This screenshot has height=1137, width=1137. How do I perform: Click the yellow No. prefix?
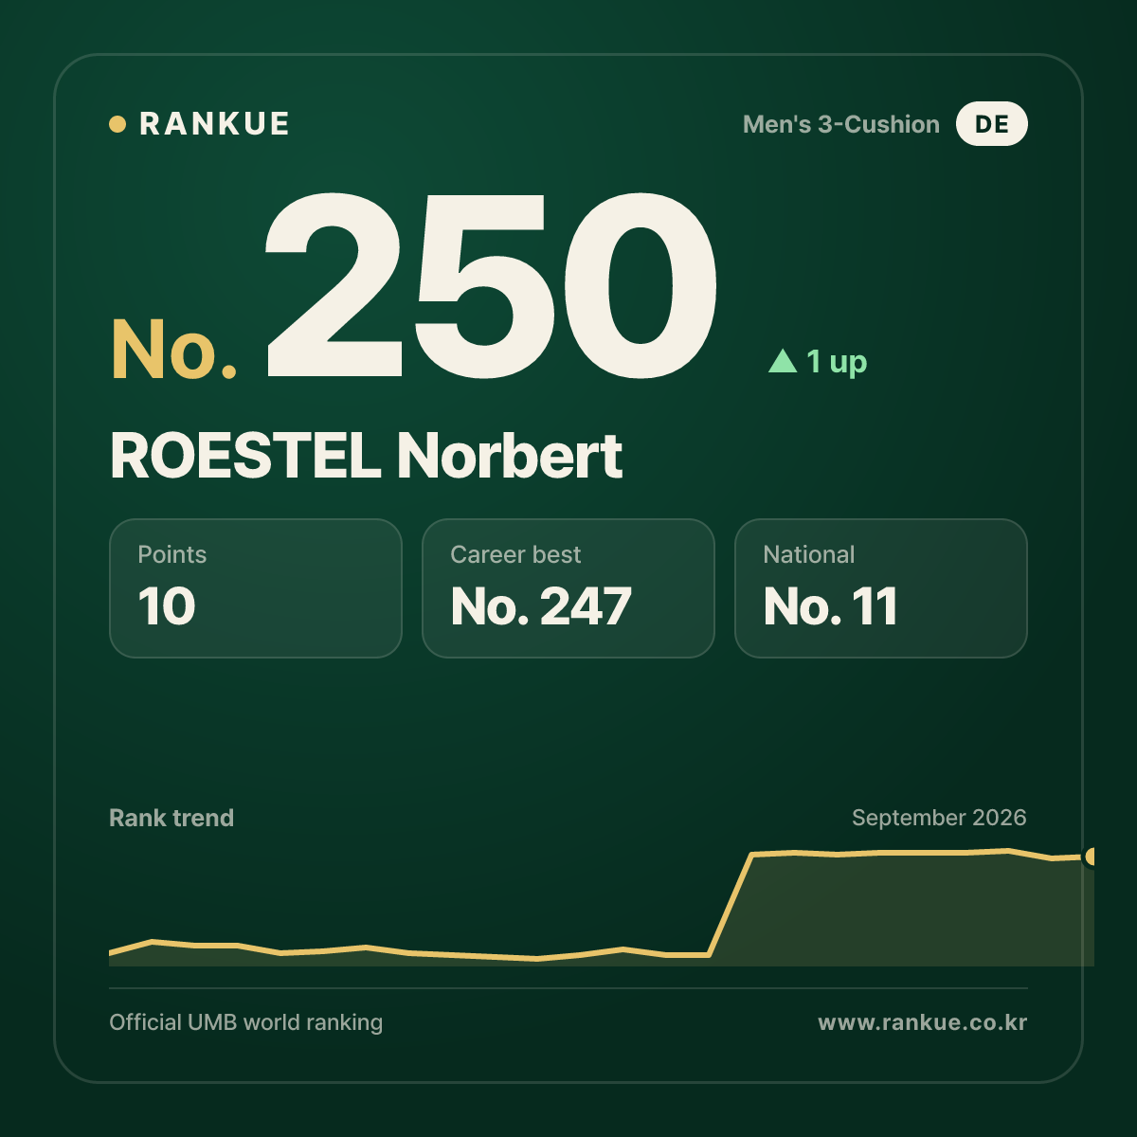pos(174,350)
